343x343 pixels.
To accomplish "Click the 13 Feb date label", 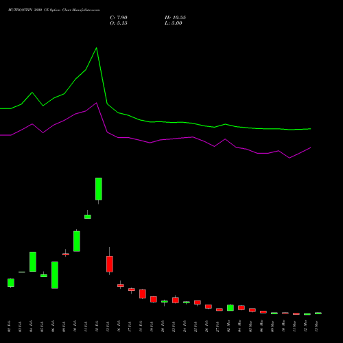I will pos(108,327).
